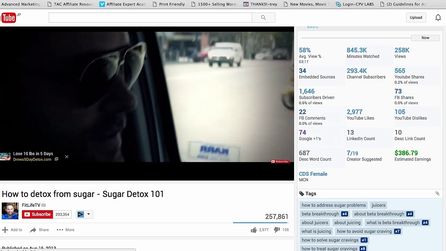Click the Subscribe watermark in the video
The height and width of the screenshot is (251, 446).
(280, 161)
